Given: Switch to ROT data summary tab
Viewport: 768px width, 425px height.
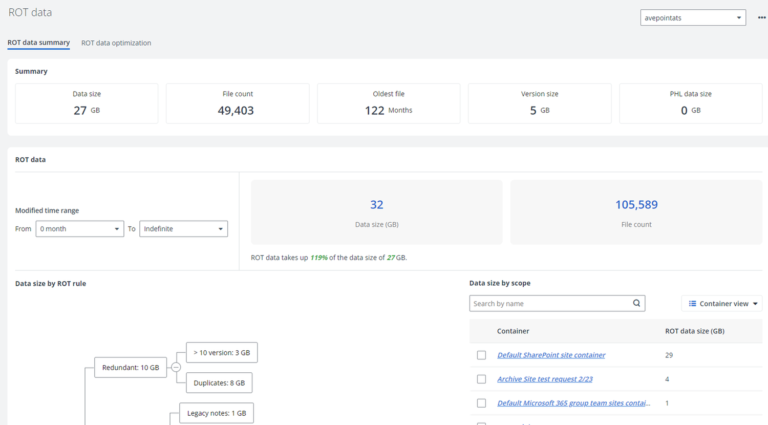Looking at the screenshot, I should coord(38,42).
